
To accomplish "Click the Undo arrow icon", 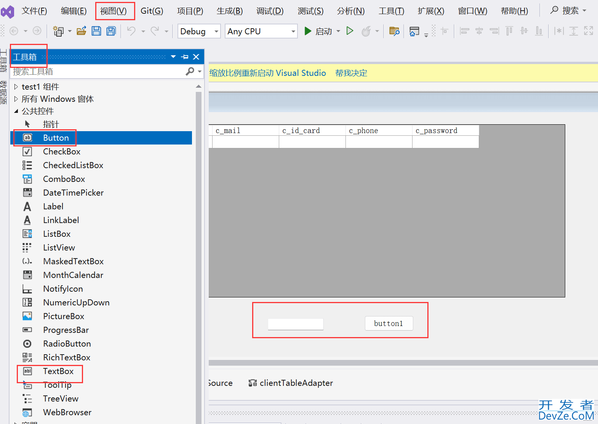I will pyautogui.click(x=131, y=31).
